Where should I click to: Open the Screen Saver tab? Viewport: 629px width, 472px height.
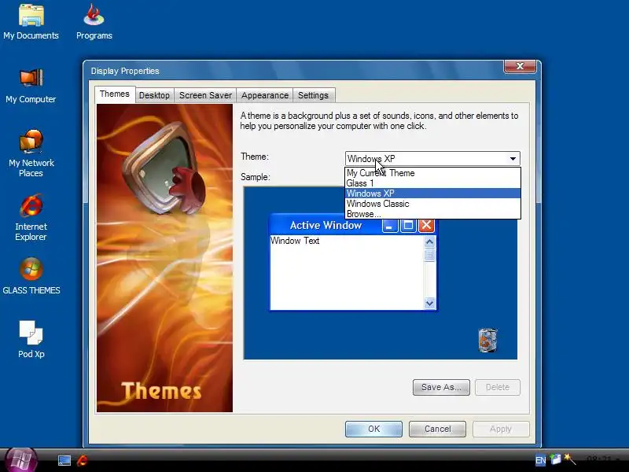pos(205,95)
